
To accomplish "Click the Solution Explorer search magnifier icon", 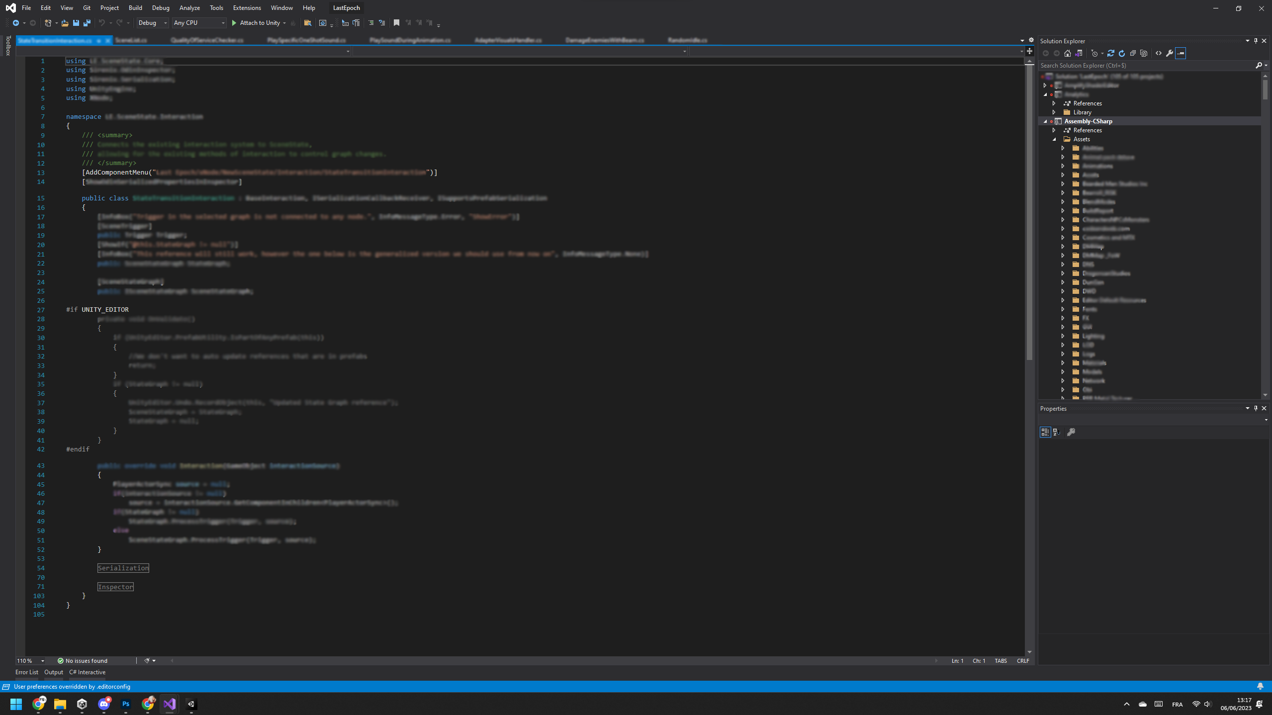I will click(x=1259, y=66).
